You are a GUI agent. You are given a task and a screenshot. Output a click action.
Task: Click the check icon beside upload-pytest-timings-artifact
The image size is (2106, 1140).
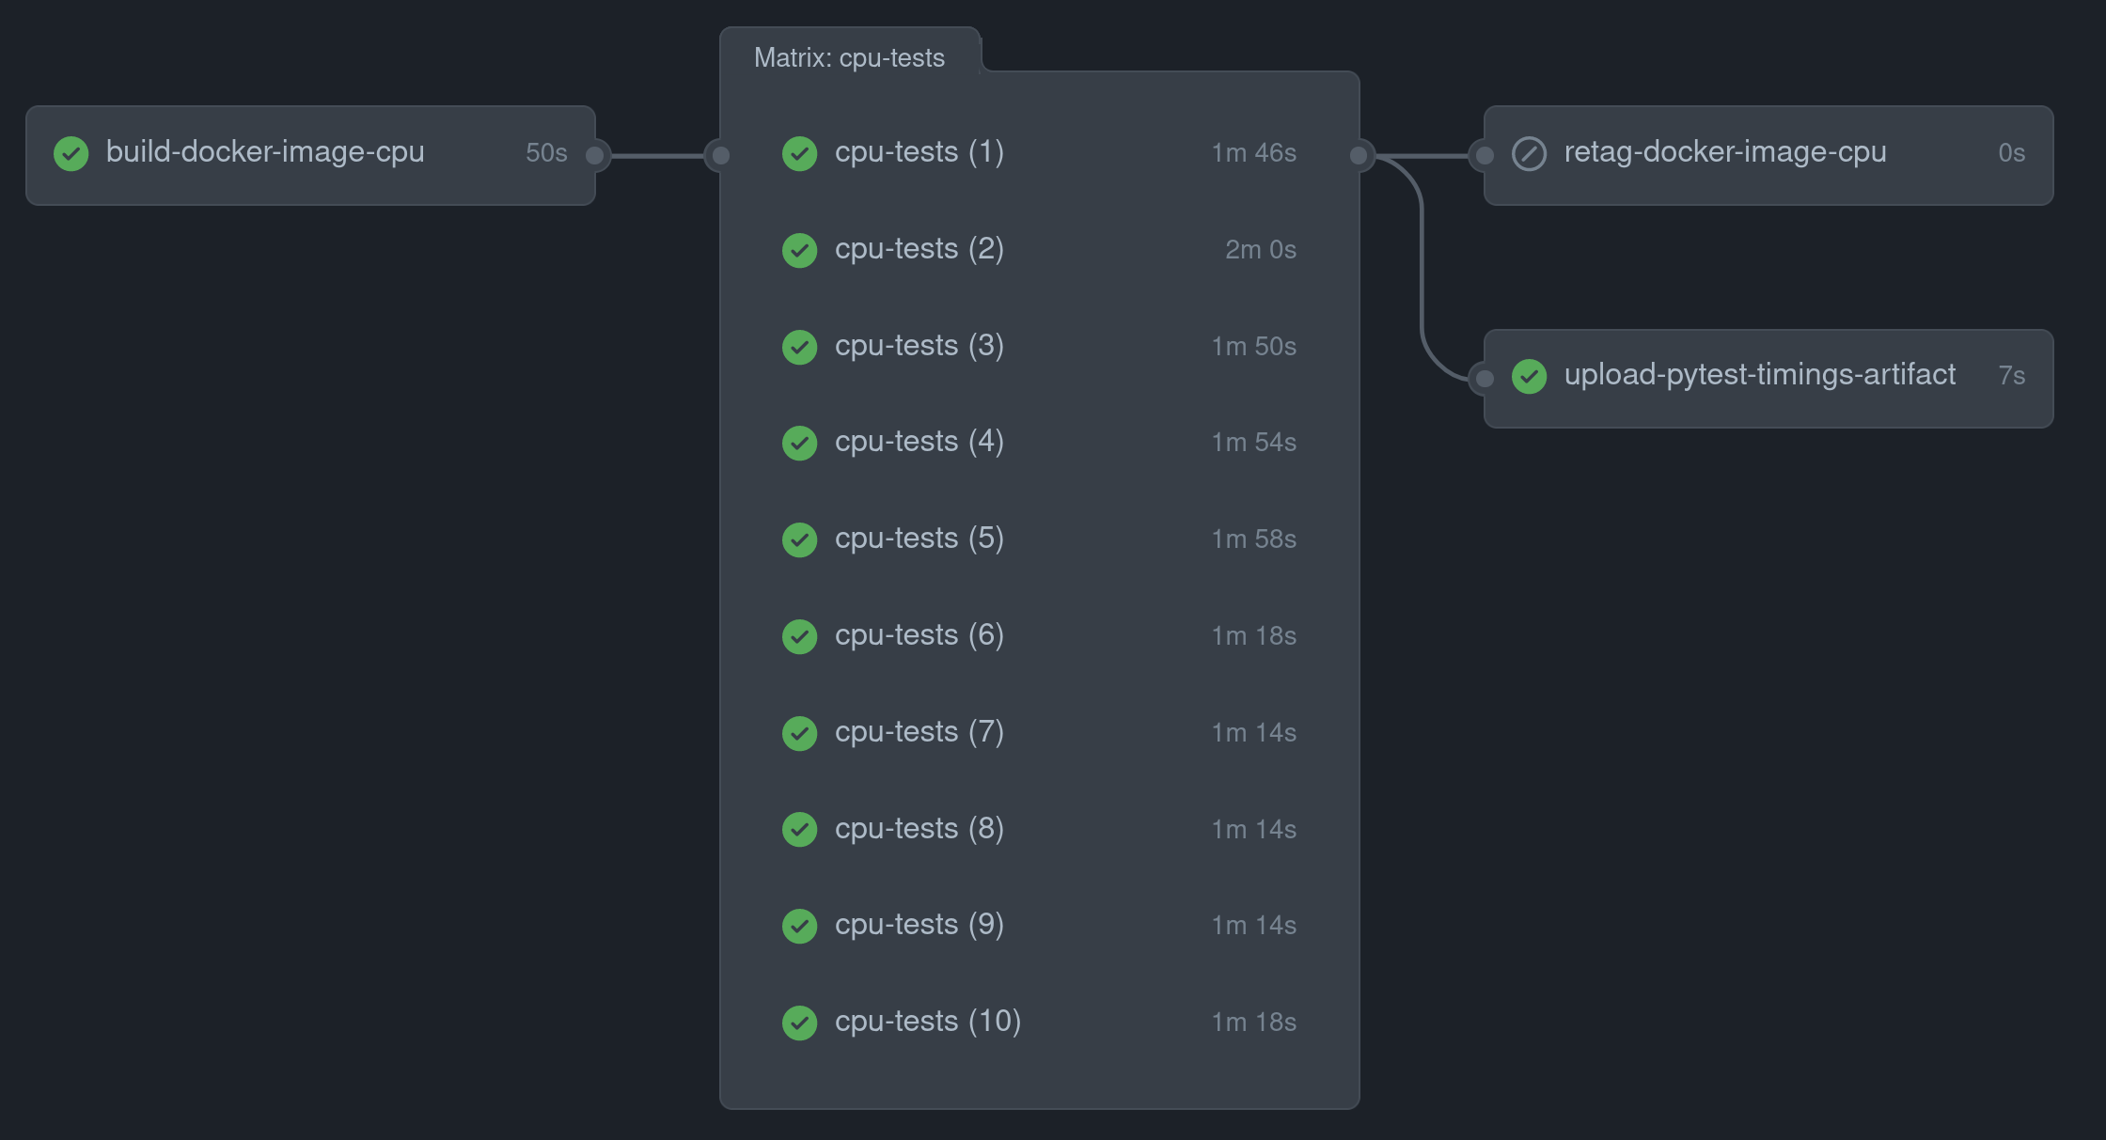click(x=1529, y=376)
